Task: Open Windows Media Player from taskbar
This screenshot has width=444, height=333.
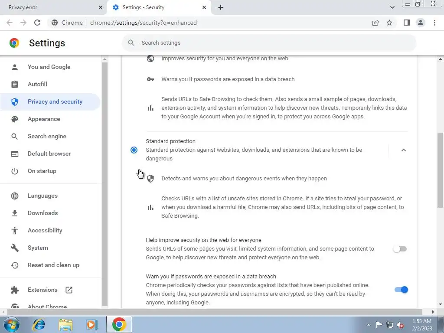Action: click(91, 324)
